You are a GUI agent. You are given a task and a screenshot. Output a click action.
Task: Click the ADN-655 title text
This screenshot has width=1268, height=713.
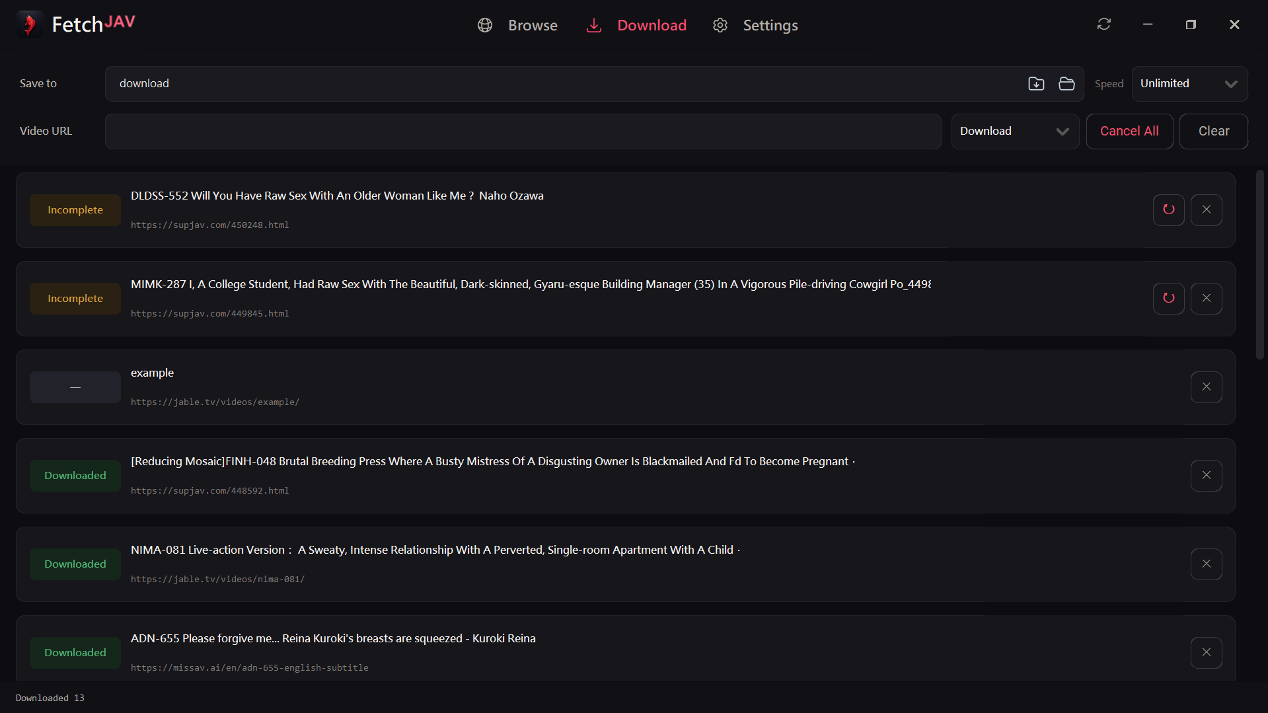333,638
